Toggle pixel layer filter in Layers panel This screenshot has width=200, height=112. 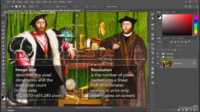point(172,42)
